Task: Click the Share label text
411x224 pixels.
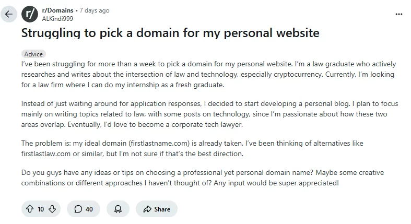Action: click(162, 209)
